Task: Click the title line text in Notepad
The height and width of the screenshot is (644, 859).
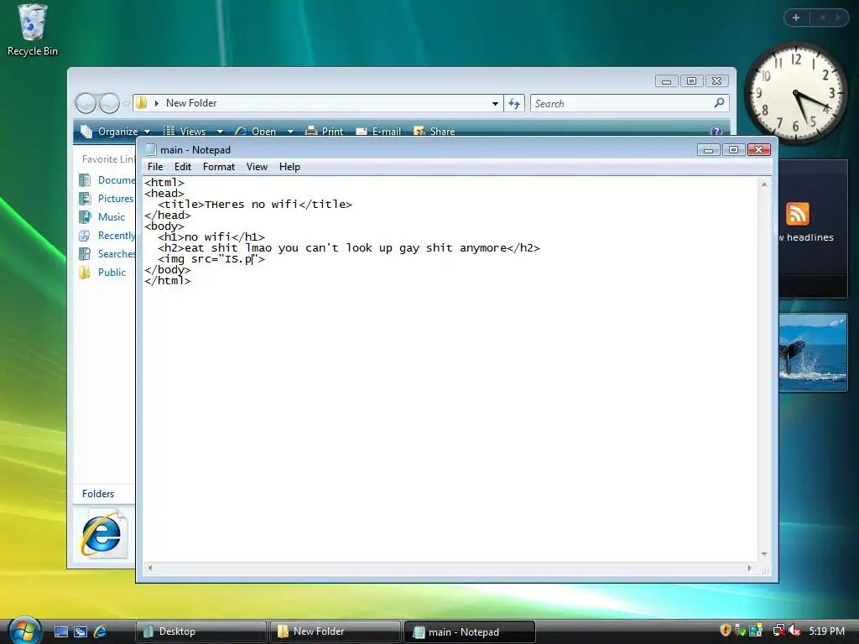Action: click(255, 205)
